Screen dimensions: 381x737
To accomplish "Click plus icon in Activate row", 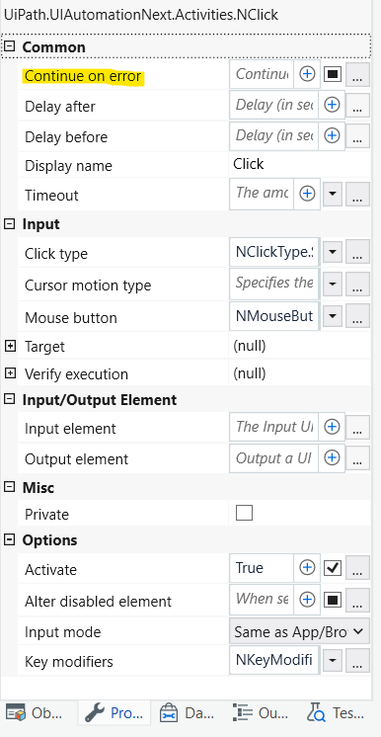I will [307, 568].
